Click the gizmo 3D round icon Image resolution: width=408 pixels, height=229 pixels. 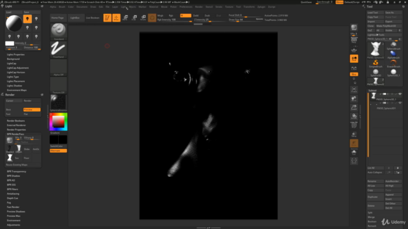click(x=152, y=18)
